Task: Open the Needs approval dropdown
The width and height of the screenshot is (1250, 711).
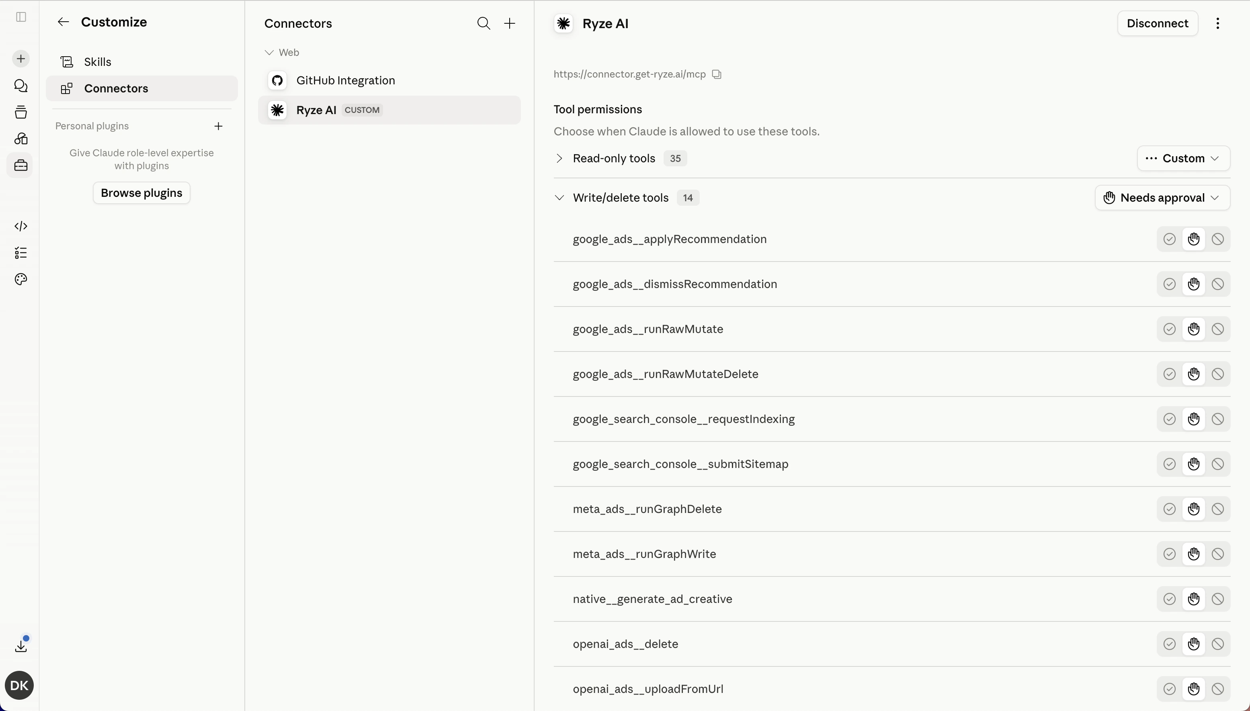Action: pos(1162,198)
